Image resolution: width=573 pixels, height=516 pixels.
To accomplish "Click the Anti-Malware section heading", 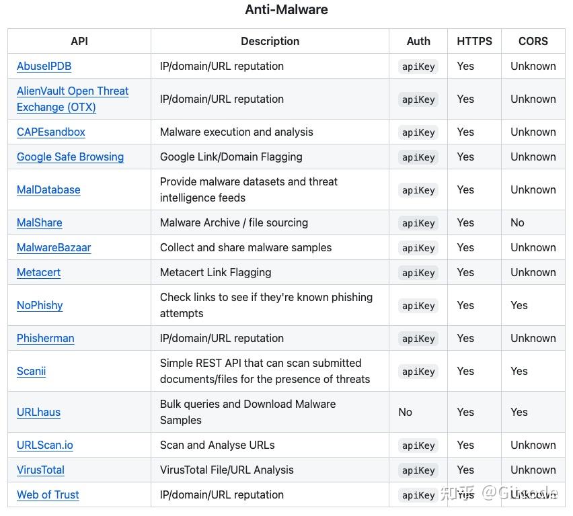I will tap(286, 10).
